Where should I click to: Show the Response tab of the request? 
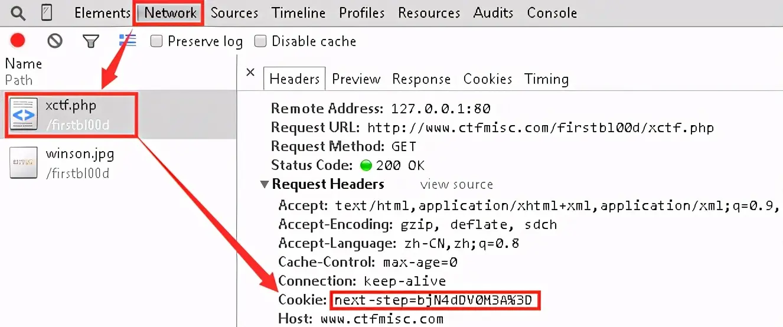click(x=421, y=79)
